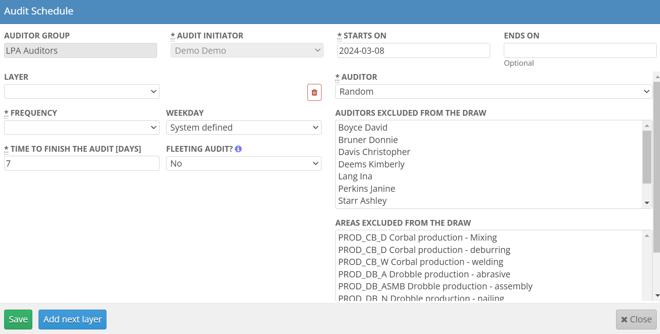The height and width of the screenshot is (334, 660).
Task: Select Deems Kimberly in excluded auditors list
Action: coord(371,165)
